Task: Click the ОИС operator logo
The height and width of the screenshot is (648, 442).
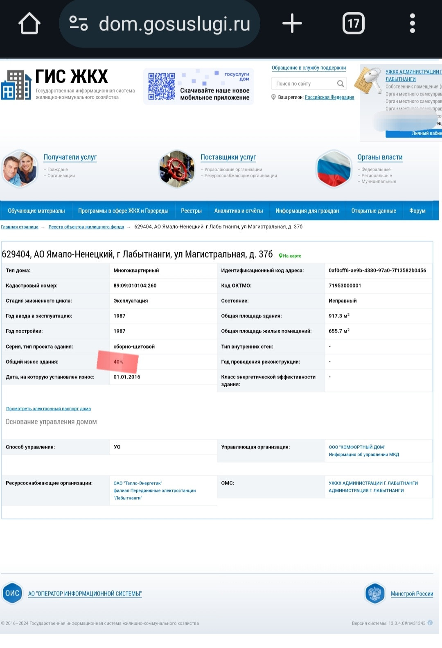Action: [x=12, y=593]
